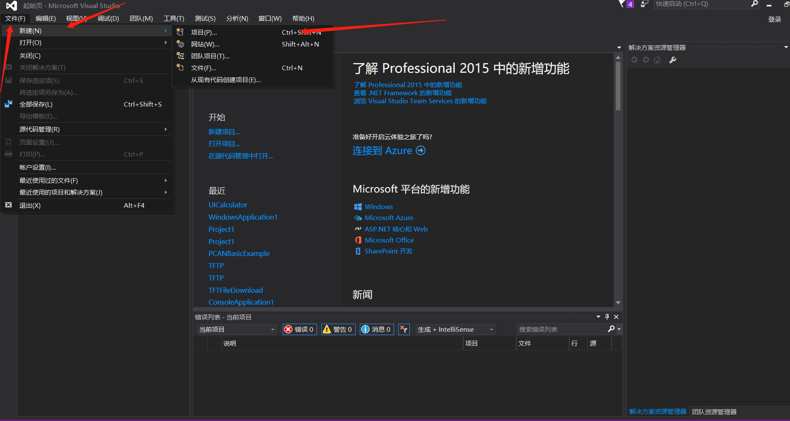Expand the Open submenu arrow
The image size is (790, 421).
click(166, 42)
